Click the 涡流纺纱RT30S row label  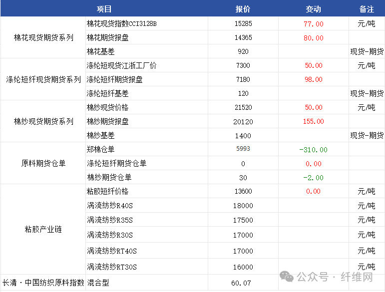112,267
